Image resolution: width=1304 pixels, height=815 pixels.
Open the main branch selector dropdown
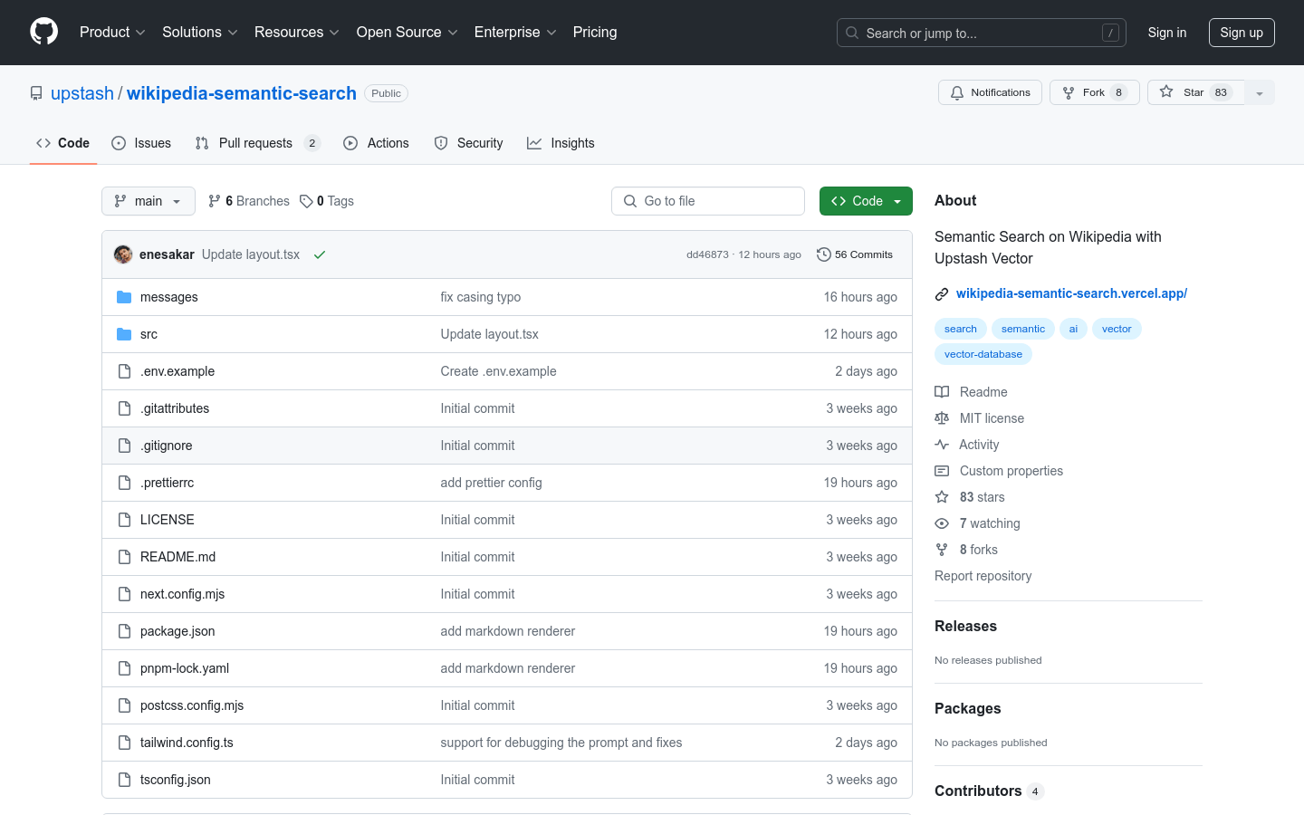click(x=149, y=201)
